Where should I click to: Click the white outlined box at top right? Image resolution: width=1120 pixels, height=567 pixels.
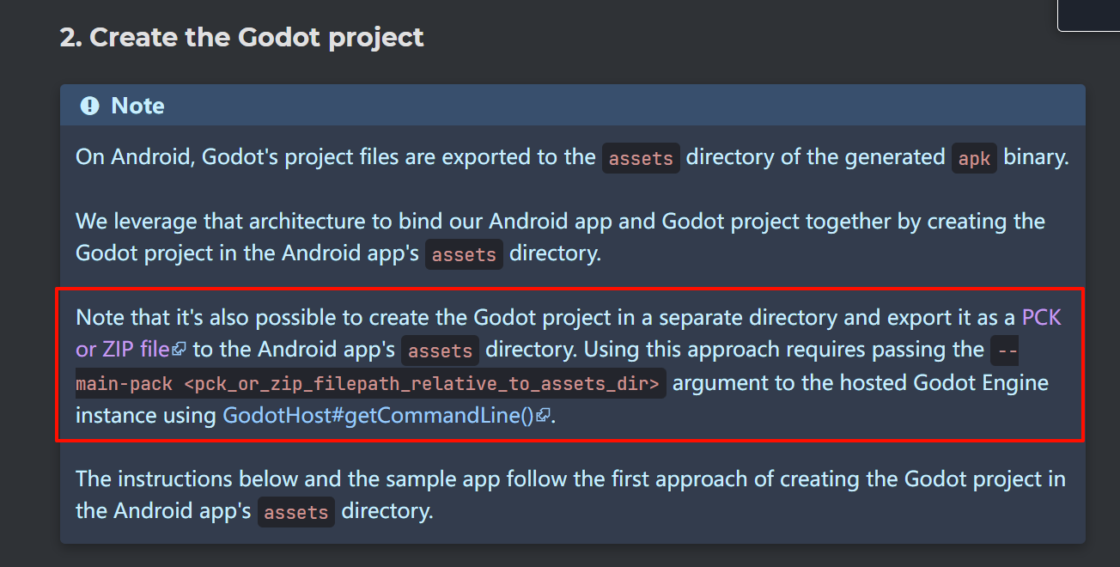click(1088, 15)
